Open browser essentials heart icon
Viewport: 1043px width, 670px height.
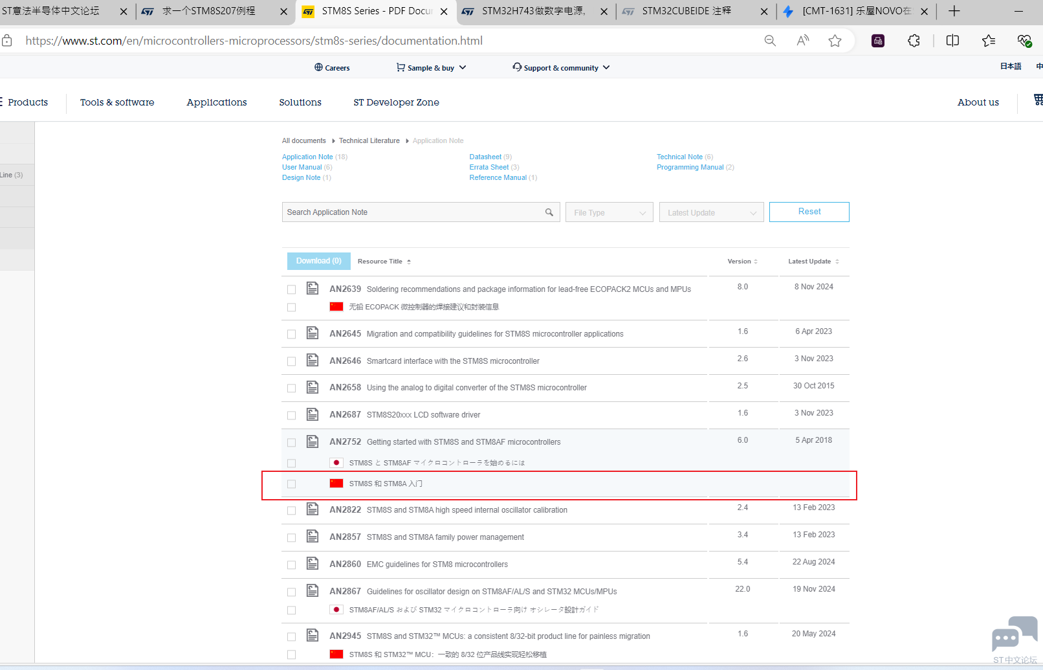click(1024, 41)
